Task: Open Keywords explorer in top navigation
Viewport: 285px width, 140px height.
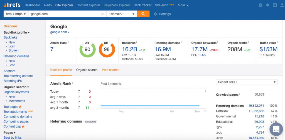Action: click(117, 5)
